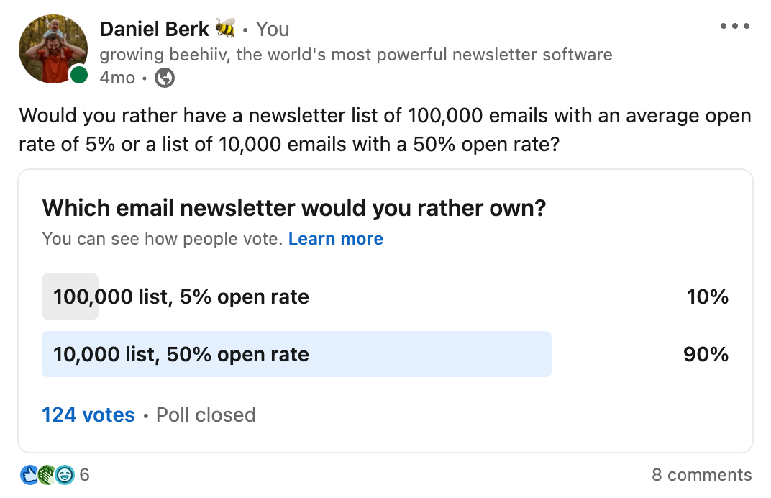Open Daniel Berk's profile photo
The width and height of the screenshot is (771, 498).
tap(52, 47)
